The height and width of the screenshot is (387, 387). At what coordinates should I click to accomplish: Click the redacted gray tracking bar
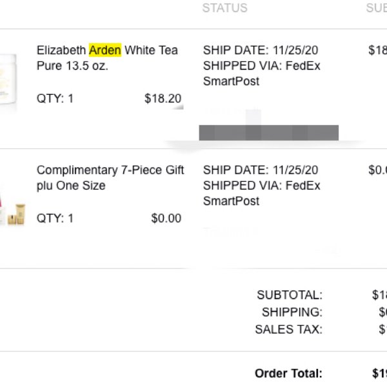(269, 133)
